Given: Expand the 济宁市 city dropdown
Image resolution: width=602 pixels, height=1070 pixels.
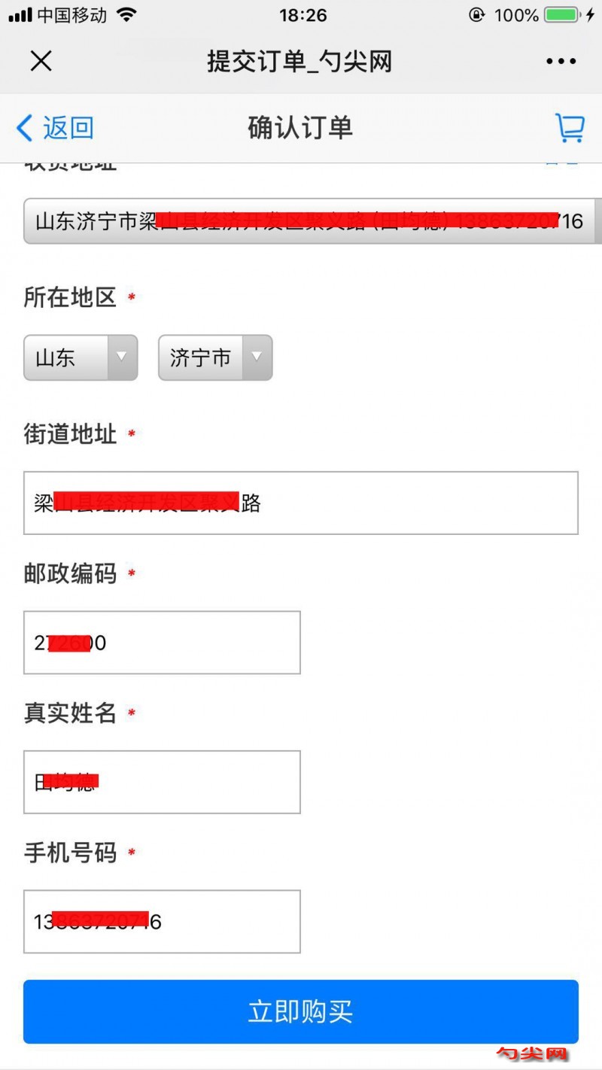Looking at the screenshot, I should 214,358.
